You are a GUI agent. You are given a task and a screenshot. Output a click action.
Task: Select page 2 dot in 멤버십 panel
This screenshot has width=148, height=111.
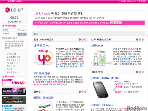(x=83, y=92)
